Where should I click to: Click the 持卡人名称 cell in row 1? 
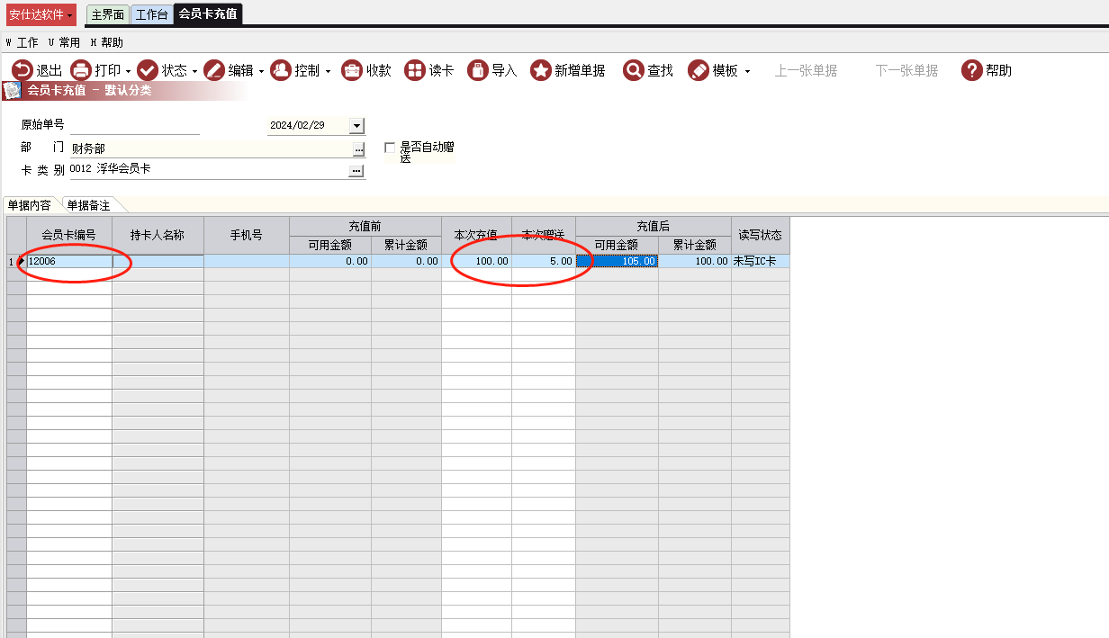point(158,261)
